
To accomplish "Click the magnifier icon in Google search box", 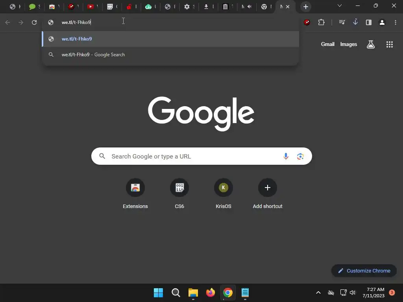I will (x=102, y=156).
